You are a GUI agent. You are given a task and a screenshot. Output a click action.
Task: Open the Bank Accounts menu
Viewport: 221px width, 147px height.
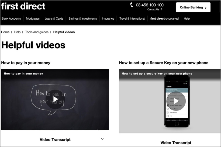click(11, 19)
